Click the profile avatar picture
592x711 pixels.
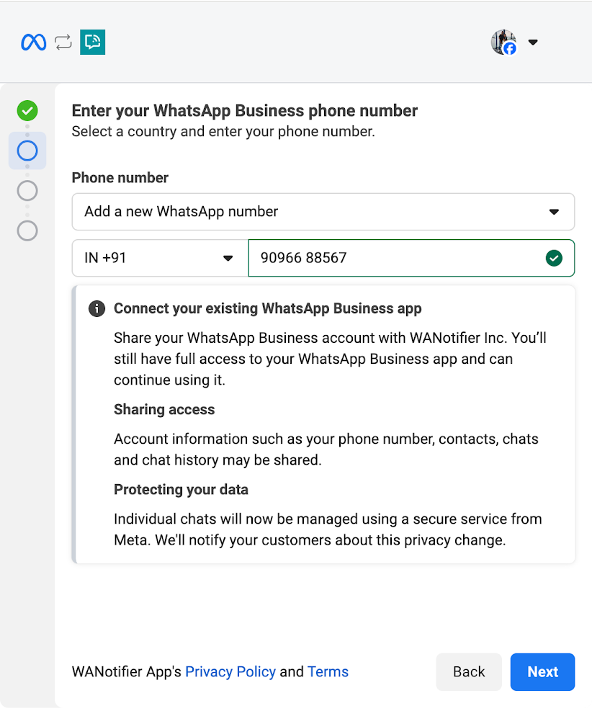[503, 41]
